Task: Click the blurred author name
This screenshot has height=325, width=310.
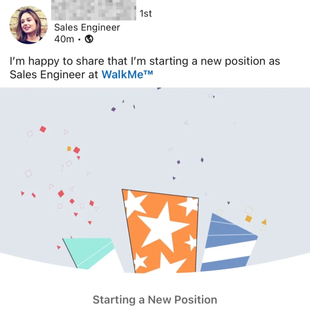Action: pos(94,10)
